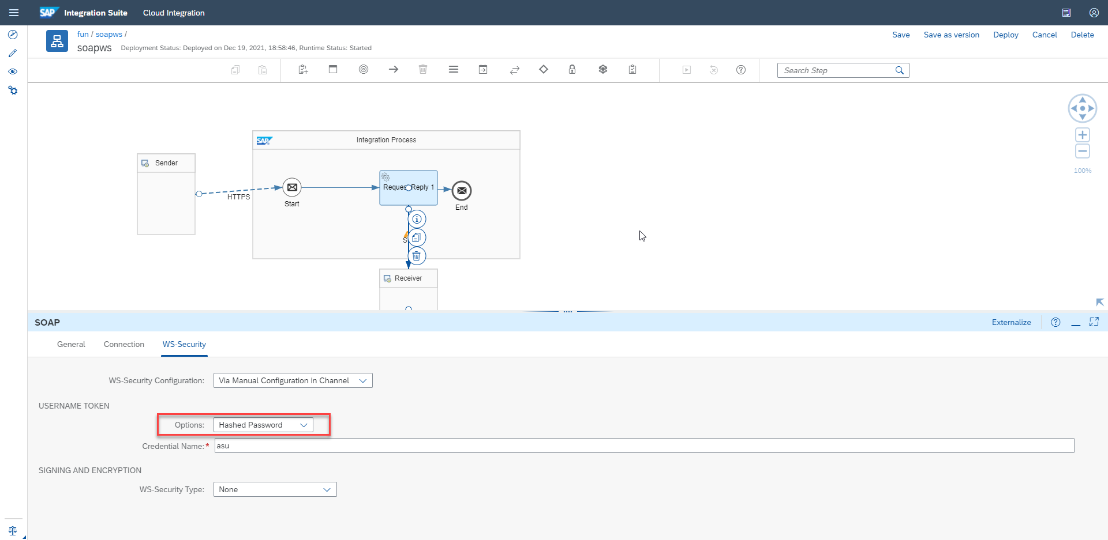The width and height of the screenshot is (1108, 540).
Task: Open the Design pencil icon in sidebar
Action: click(x=13, y=53)
